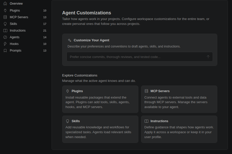232x154 pixels.
Task: Click the Instructions book icon in sidebar
Action: coord(5,31)
